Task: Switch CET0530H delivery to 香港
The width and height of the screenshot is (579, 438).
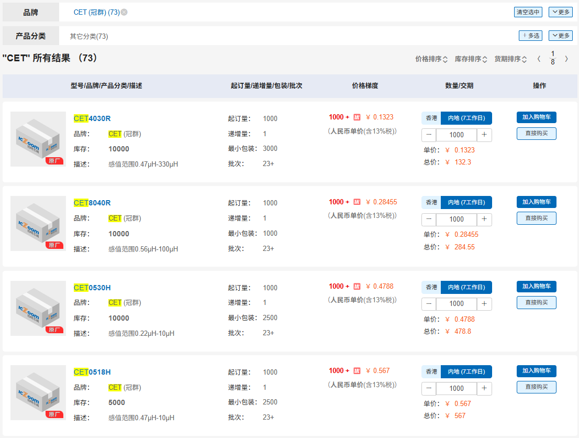Action: pos(431,287)
